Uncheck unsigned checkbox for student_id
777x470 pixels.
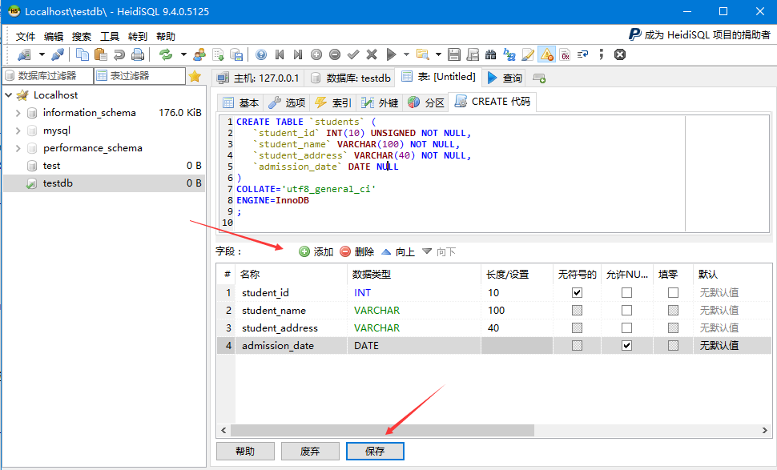[x=577, y=293]
